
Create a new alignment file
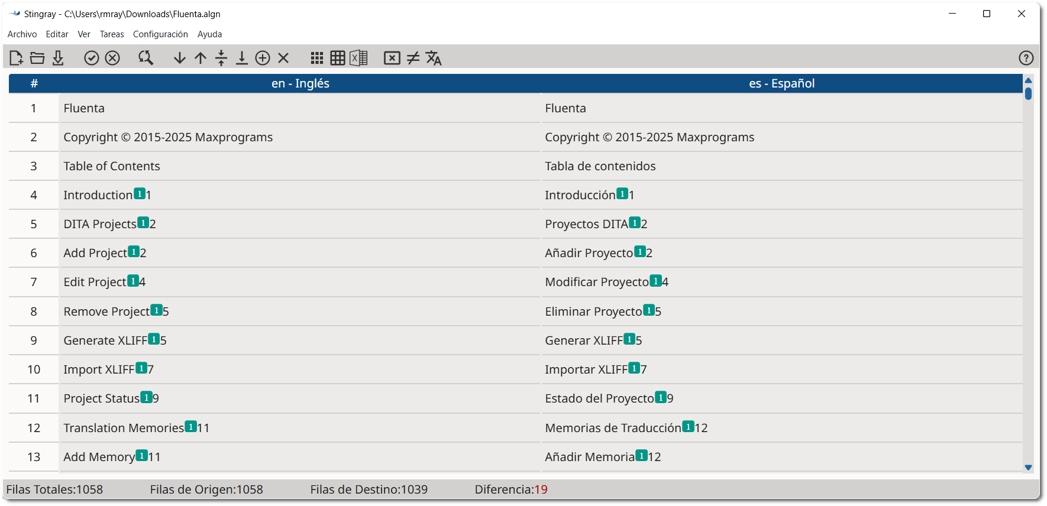coord(17,58)
